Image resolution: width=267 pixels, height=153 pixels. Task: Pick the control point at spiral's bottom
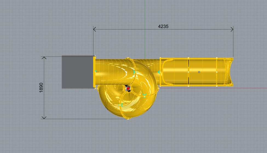pos(128,119)
